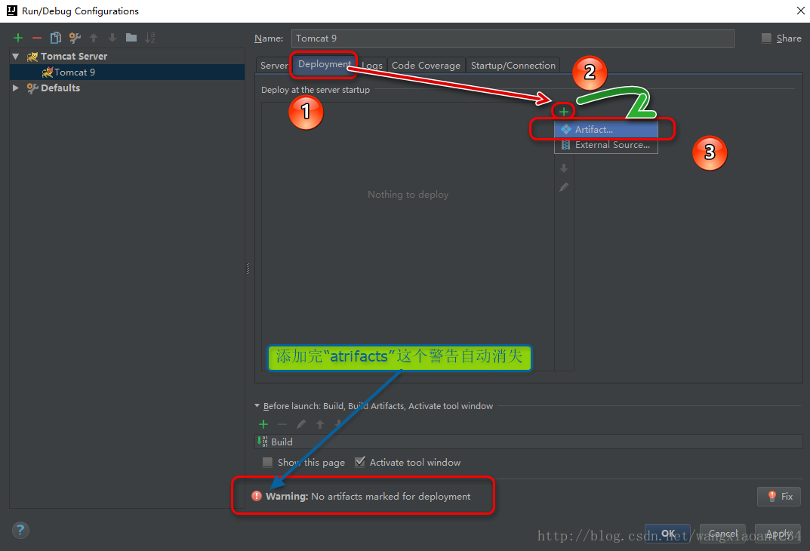810x551 pixels.
Task: Select the Build task row
Action: coord(528,442)
